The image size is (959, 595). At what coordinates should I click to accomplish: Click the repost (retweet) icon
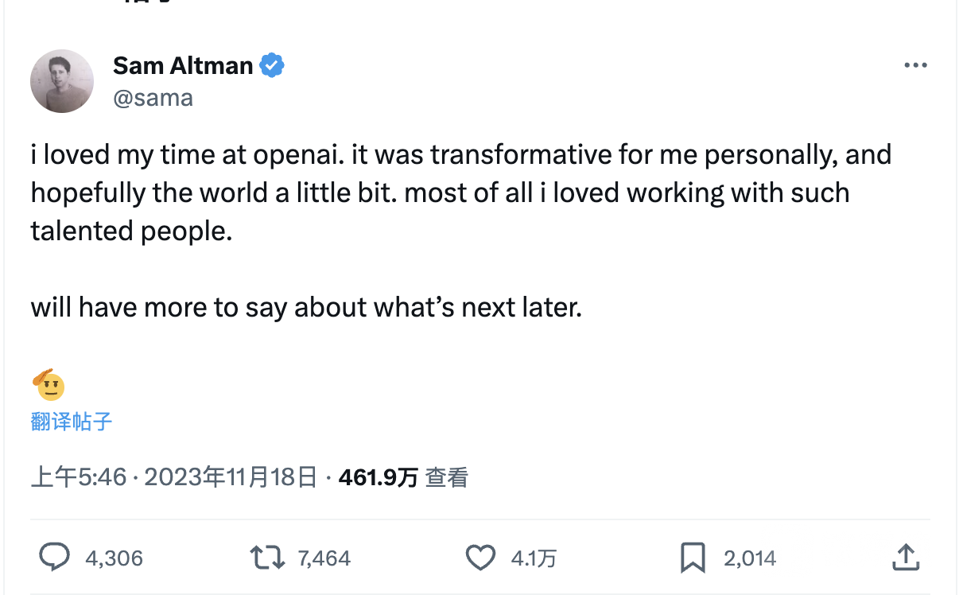[266, 558]
